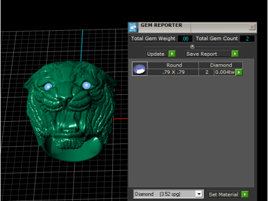
Task: Collapse the header using round arrow toggle
Action: point(192,46)
